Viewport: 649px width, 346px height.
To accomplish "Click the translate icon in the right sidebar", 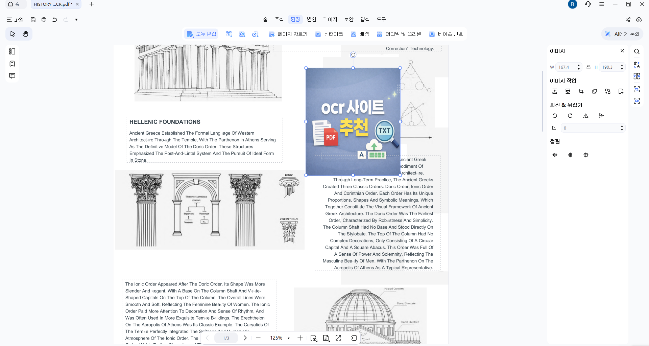I will [x=637, y=64].
